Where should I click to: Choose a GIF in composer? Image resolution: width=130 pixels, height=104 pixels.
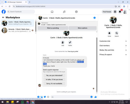(48, 97)
